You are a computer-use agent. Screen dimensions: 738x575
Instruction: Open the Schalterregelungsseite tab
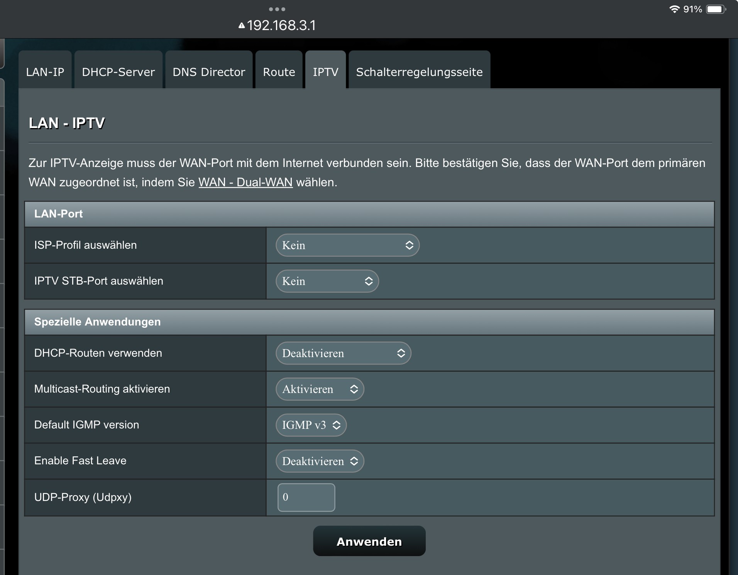coord(419,72)
